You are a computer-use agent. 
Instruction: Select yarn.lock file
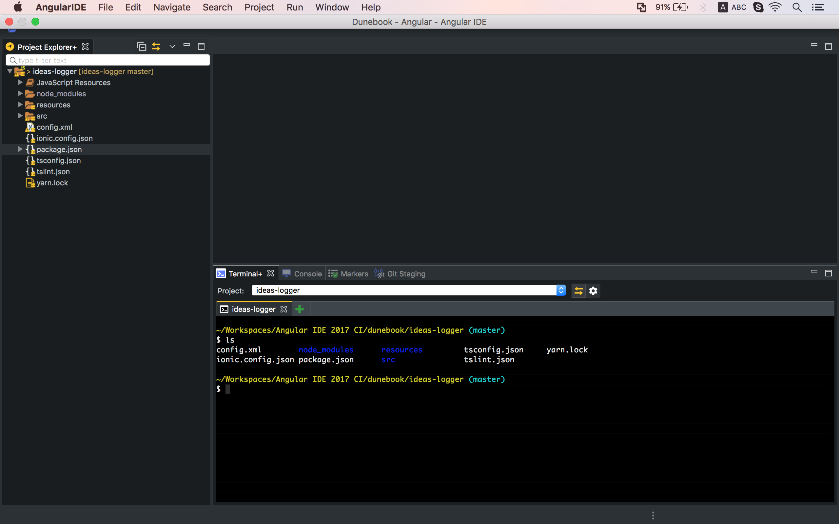click(x=52, y=183)
